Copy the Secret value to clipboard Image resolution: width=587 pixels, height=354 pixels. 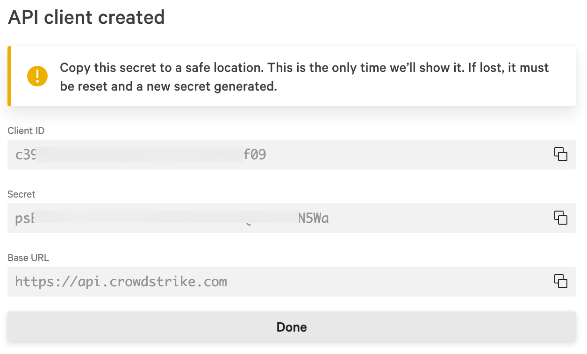(560, 218)
